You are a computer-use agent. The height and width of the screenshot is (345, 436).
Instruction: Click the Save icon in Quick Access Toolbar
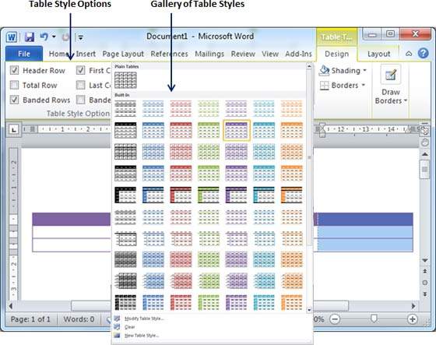(x=30, y=37)
